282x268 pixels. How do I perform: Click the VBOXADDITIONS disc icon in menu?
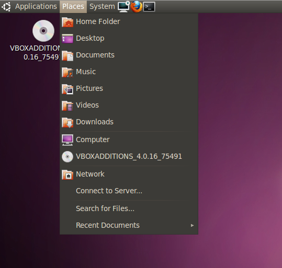[x=67, y=157]
